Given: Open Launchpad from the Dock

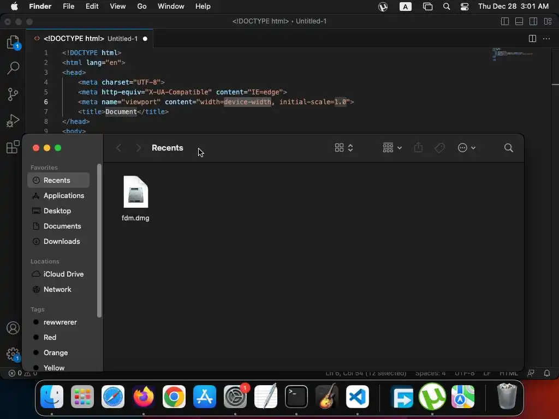Looking at the screenshot, I should pyautogui.click(x=82, y=397).
